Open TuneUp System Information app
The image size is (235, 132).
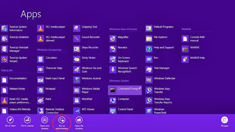14,29
